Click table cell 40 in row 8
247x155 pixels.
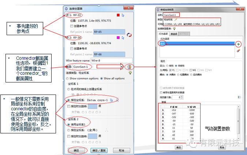click(x=174, y=135)
